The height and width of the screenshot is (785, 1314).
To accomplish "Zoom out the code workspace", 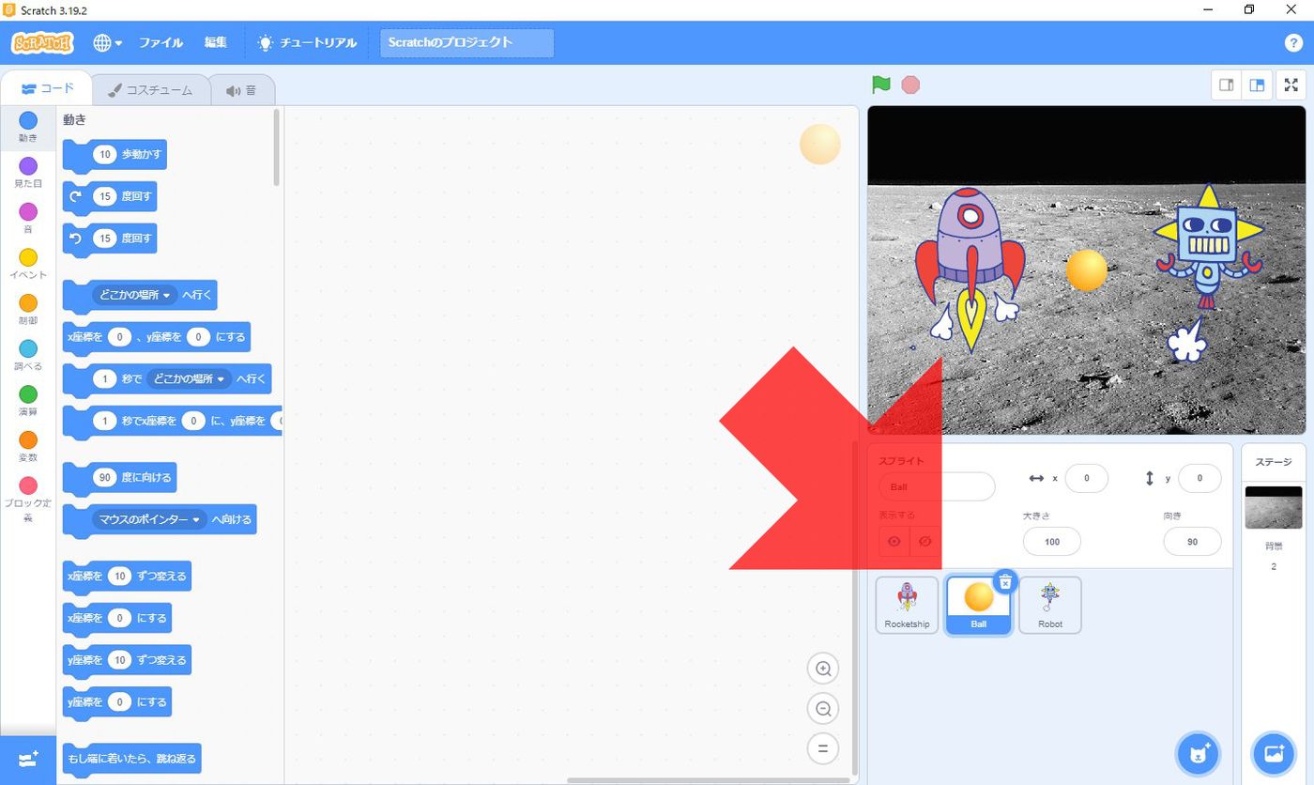I will (x=823, y=709).
